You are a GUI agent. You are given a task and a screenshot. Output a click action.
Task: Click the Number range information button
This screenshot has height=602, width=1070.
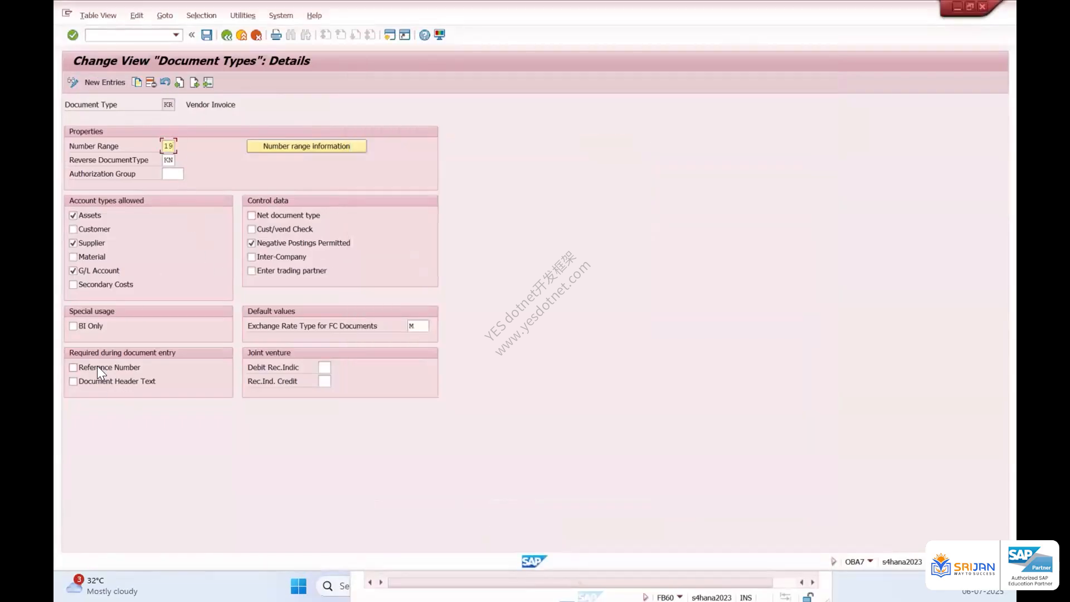click(307, 146)
